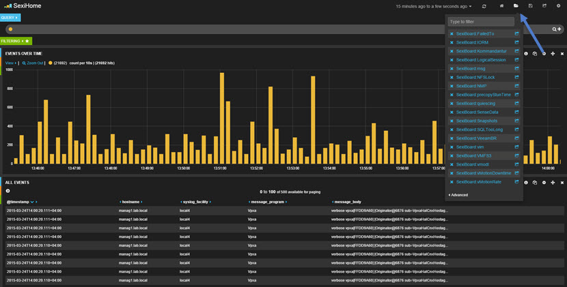Screen dimensions: 567x287
Task: Move the All Events panel
Action: click(x=553, y=183)
